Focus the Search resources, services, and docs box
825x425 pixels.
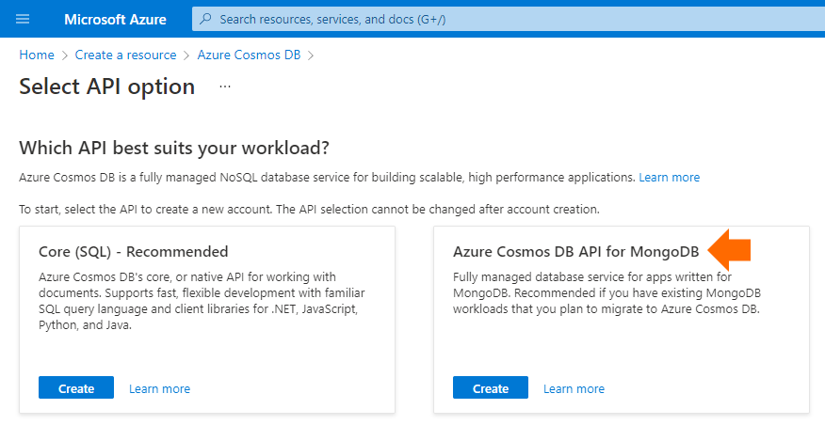[x=509, y=20]
